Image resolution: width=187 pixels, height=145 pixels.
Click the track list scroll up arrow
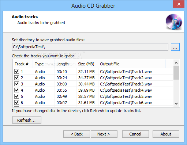[176, 63]
